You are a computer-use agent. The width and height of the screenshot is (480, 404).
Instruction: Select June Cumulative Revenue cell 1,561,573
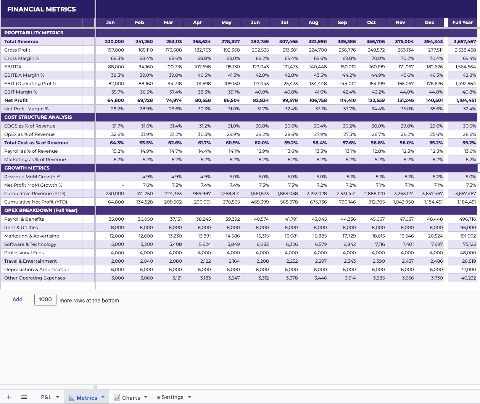255,194
